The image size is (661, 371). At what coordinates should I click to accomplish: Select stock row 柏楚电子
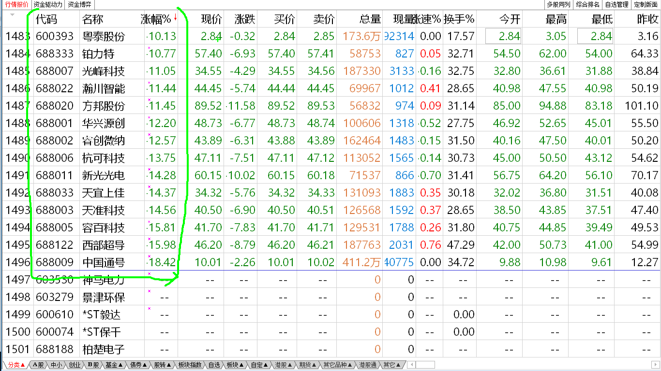tap(330, 349)
